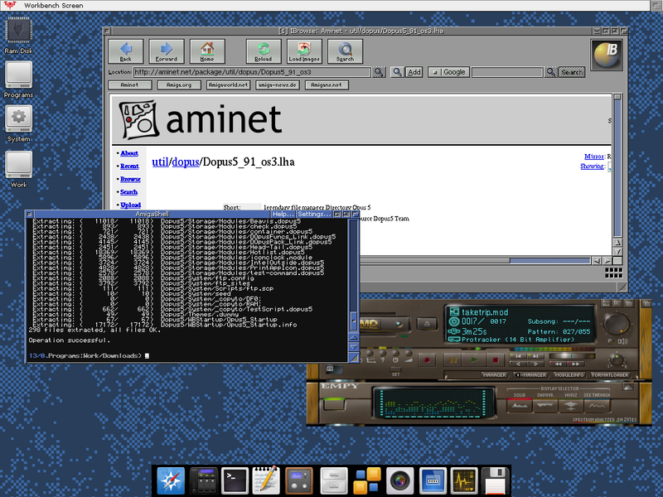The height and width of the screenshot is (497, 663).
Task: Click Load Images toolbar button
Action: [304, 51]
